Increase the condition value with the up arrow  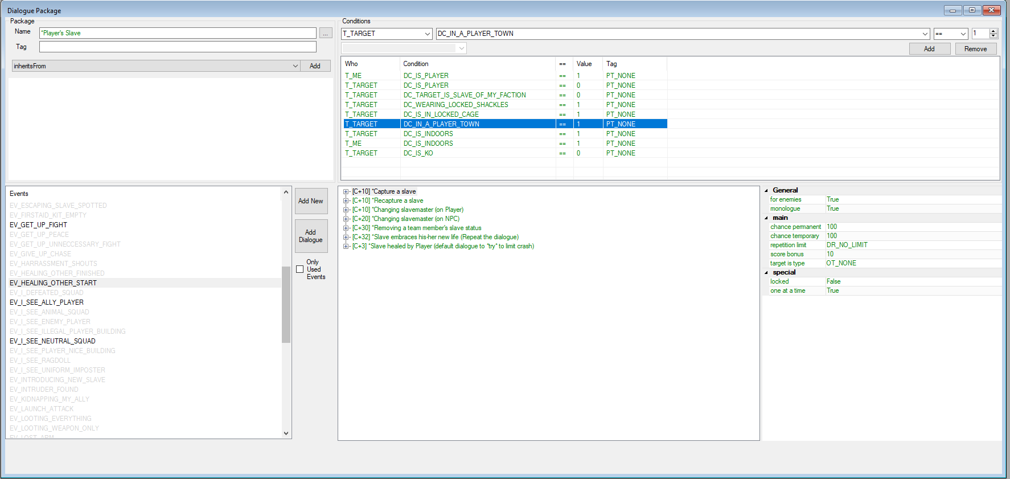993,31
